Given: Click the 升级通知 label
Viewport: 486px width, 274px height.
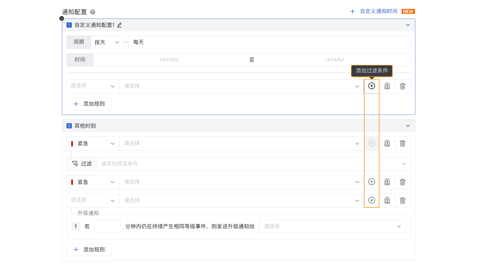Looking at the screenshot, I should tap(88, 213).
